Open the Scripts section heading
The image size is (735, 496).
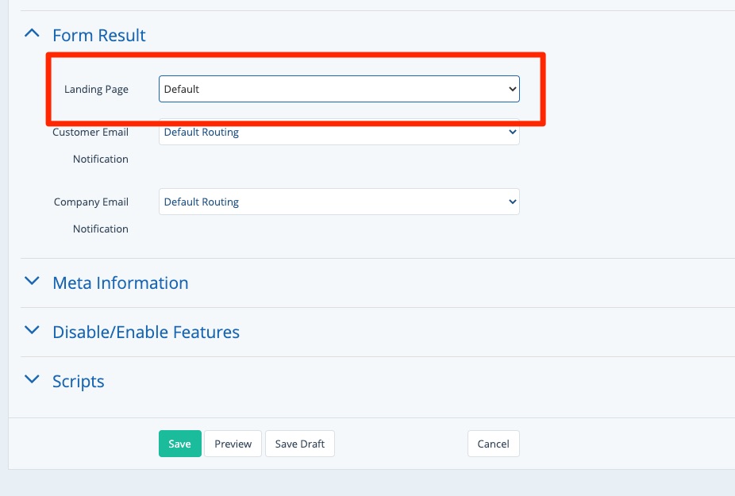pyautogui.click(x=79, y=382)
